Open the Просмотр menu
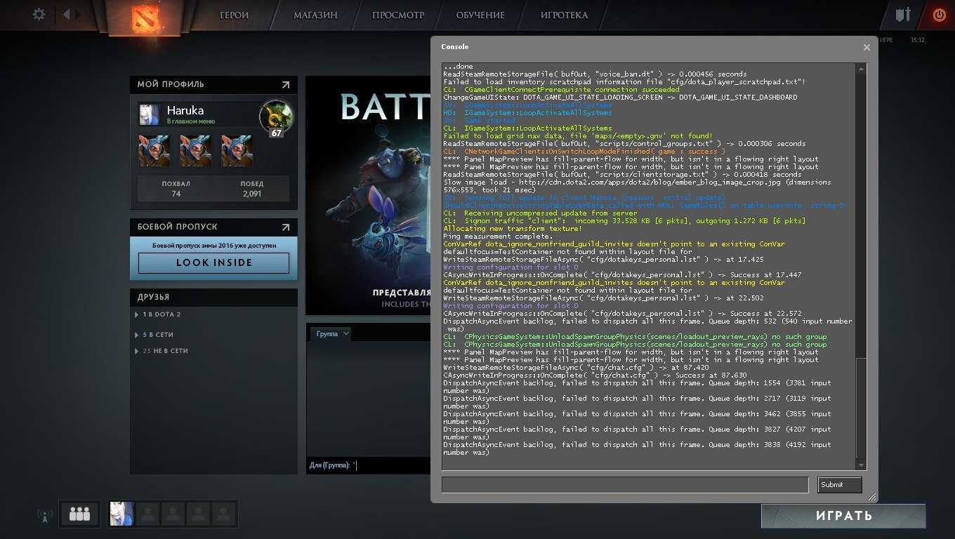 coord(398,15)
